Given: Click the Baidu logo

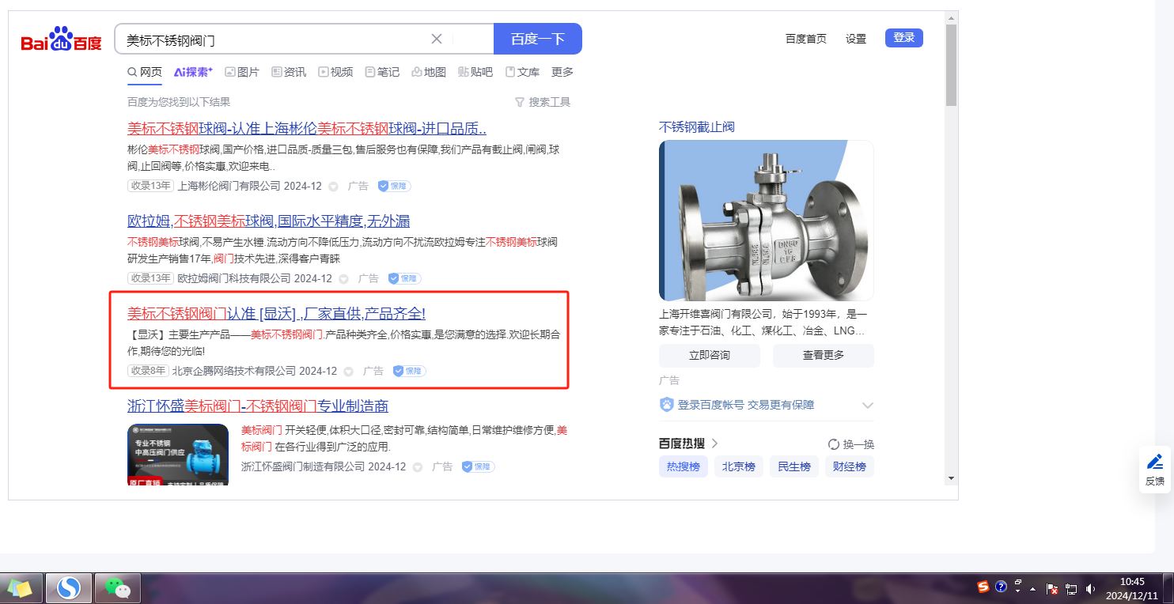Looking at the screenshot, I should (x=61, y=39).
